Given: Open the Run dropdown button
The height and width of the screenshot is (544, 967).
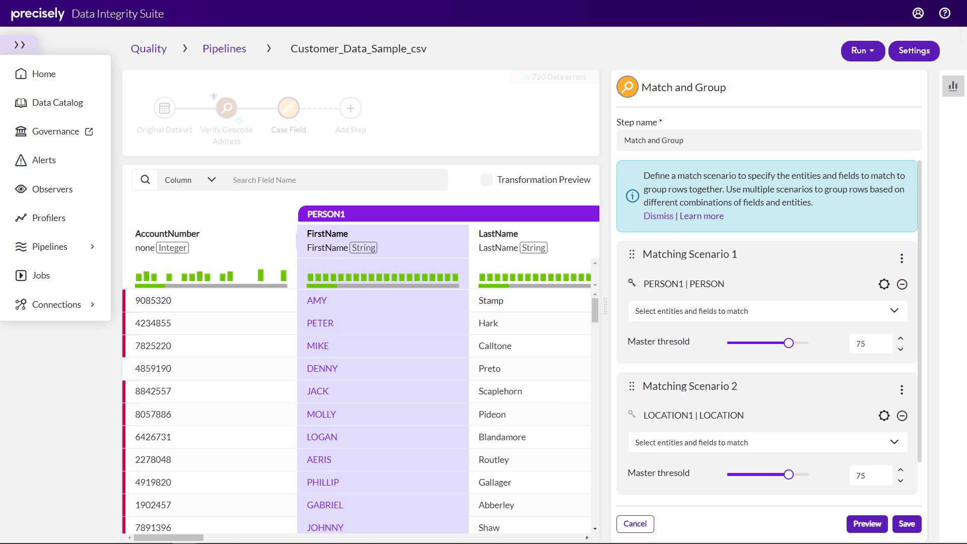Looking at the screenshot, I should (x=863, y=51).
